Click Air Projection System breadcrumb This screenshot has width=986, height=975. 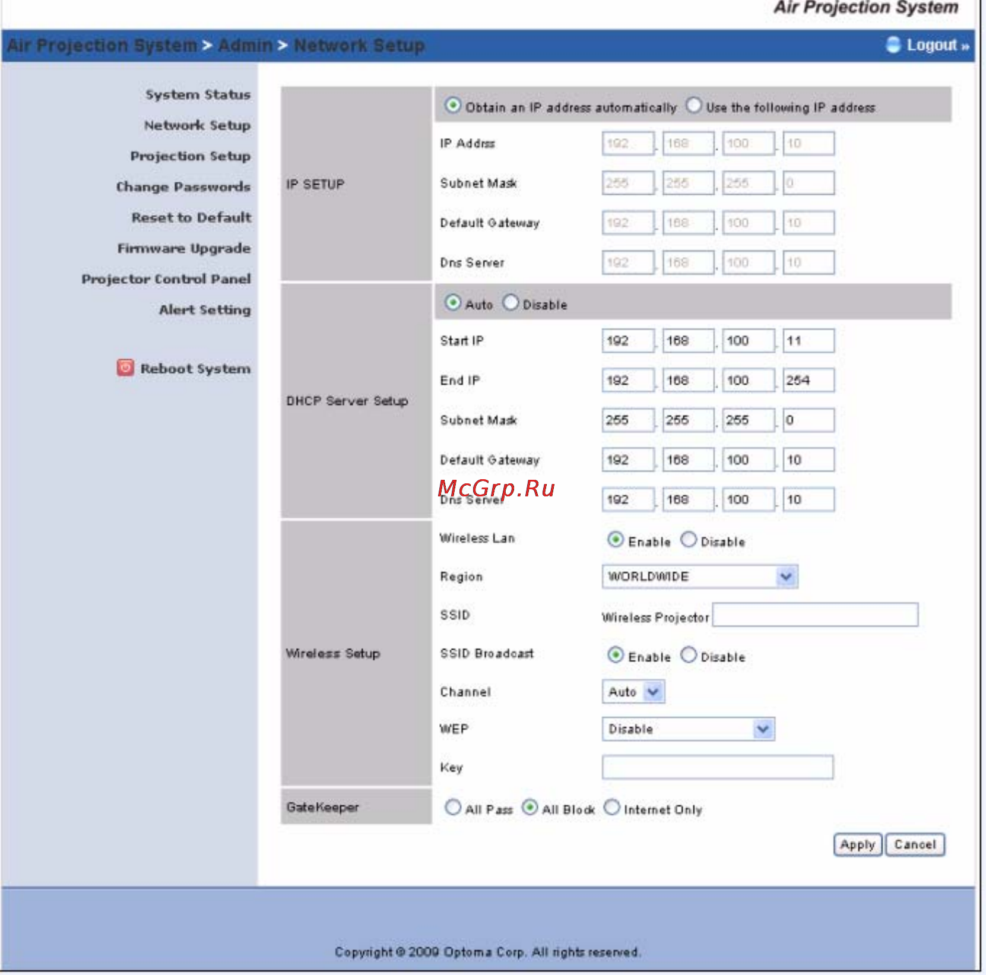click(x=102, y=46)
